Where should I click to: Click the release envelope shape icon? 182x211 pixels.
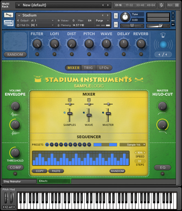click(15, 133)
